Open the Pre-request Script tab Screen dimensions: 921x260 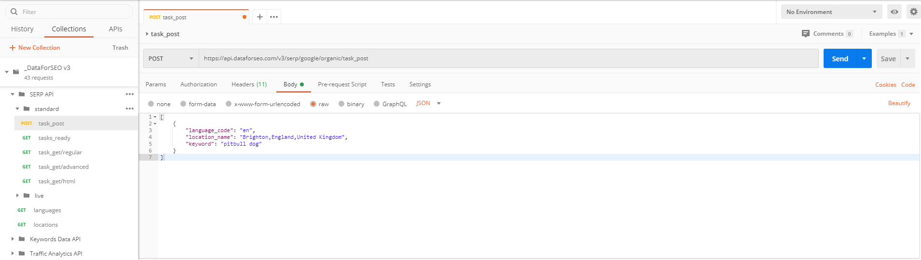(342, 84)
